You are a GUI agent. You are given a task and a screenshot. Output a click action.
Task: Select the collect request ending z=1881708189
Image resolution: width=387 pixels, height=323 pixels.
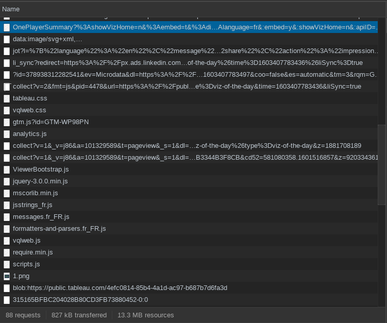(x=189, y=146)
